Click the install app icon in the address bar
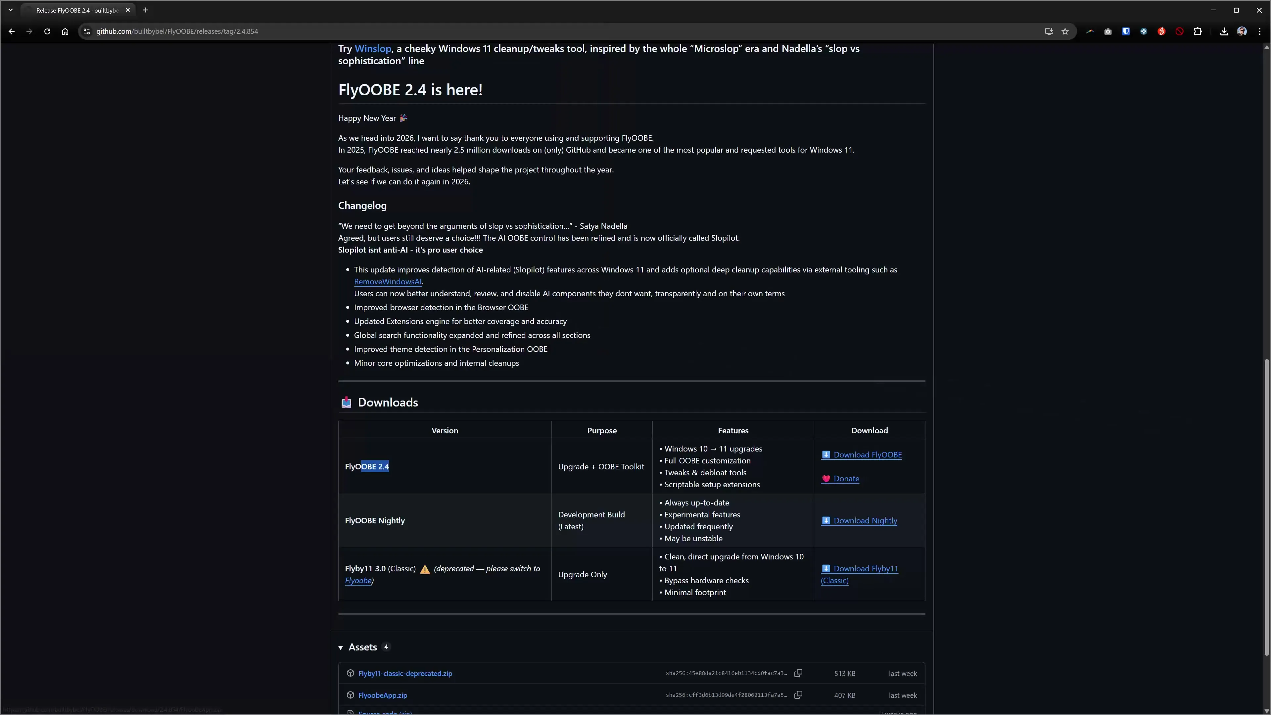This screenshot has height=715, width=1271. point(1049,31)
